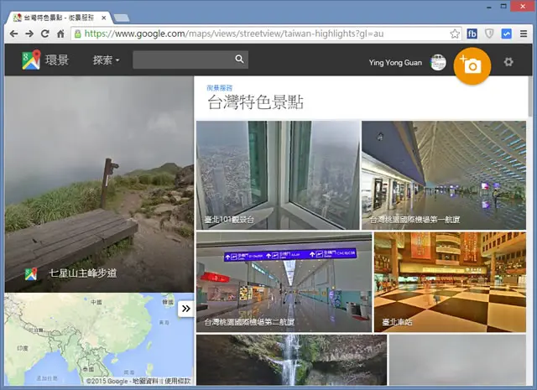Select the 台灣特色景點 browser tab

(x=59, y=18)
